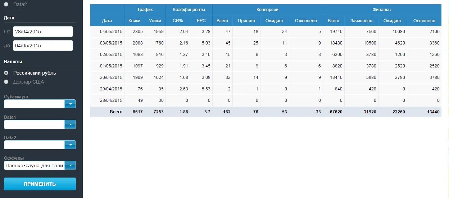Open the Субаккаунт dropdown arrow
Image resolution: width=449 pixels, height=198 pixels.
pyautogui.click(x=70, y=104)
